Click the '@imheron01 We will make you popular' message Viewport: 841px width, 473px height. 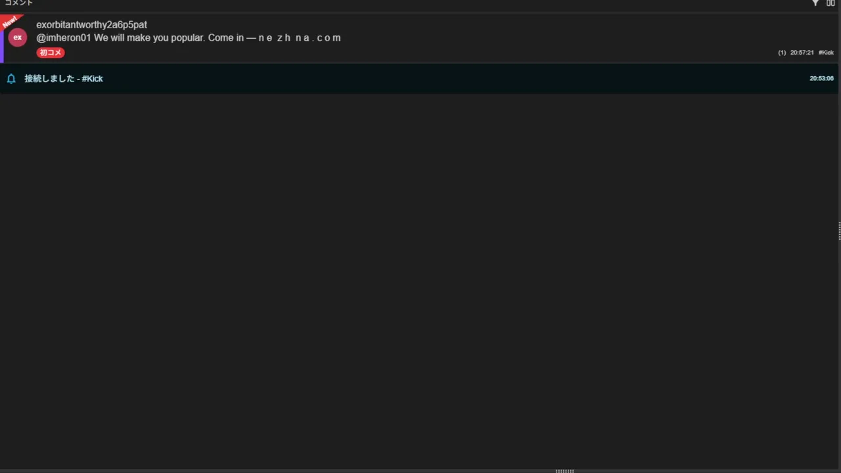[x=189, y=38]
